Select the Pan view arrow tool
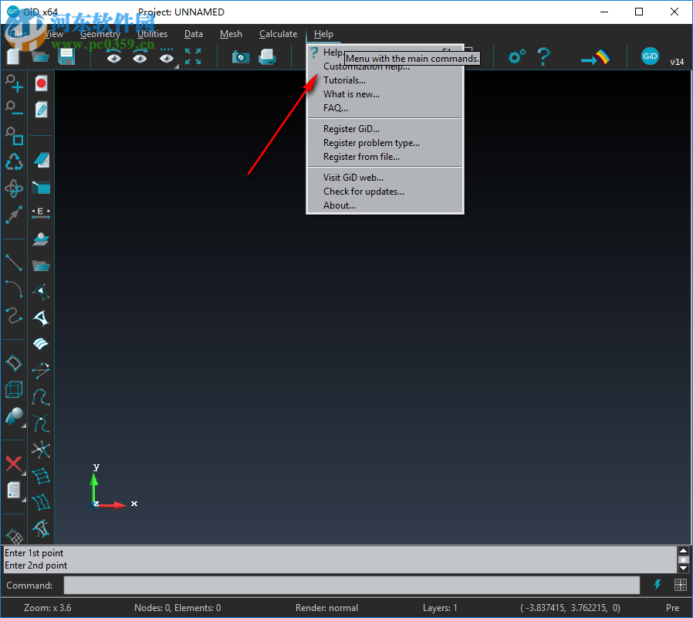This screenshot has width=693, height=618. pyautogui.click(x=14, y=215)
